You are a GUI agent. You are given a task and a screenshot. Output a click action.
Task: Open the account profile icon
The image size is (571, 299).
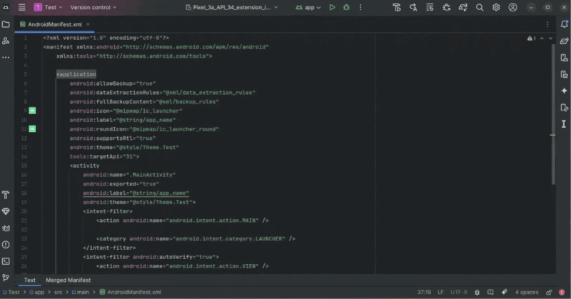point(514,7)
